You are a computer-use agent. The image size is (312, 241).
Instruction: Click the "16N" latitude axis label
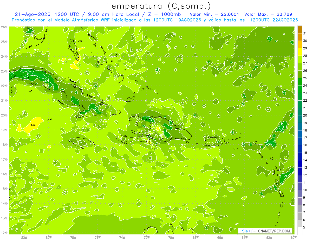point(4,174)
